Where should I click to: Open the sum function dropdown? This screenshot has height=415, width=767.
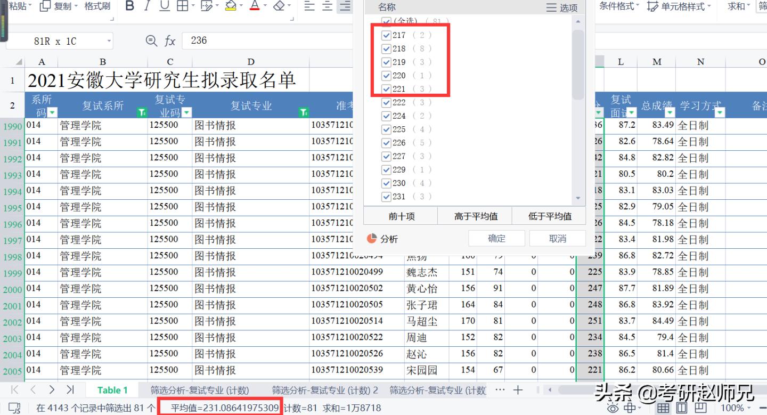click(748, 6)
